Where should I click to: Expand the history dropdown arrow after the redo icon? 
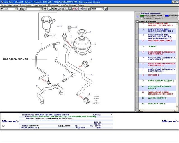pyautogui.click(x=86, y=9)
